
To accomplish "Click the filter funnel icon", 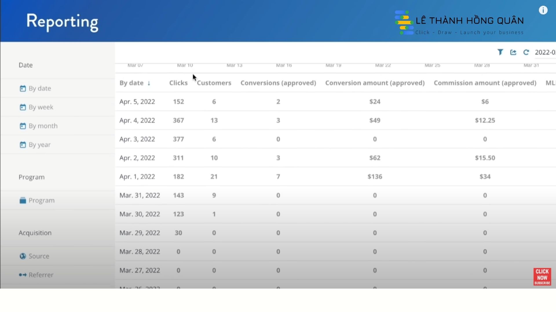I will [x=500, y=52].
